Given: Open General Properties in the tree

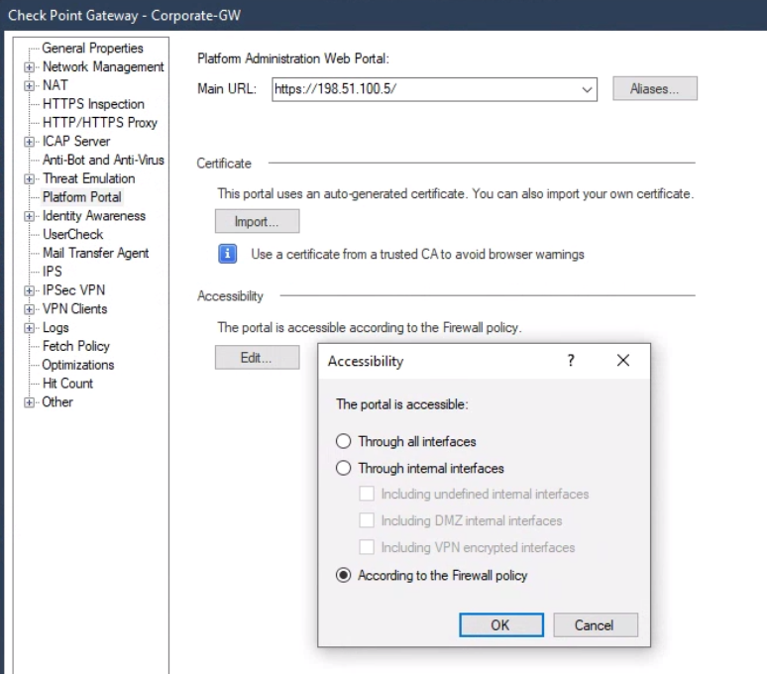Looking at the screenshot, I should pos(92,48).
